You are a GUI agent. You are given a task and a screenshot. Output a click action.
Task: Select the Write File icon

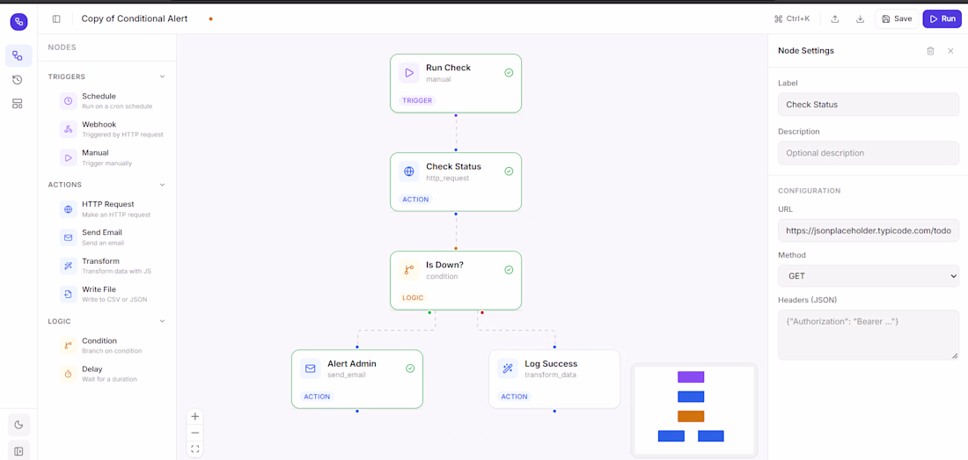[x=69, y=294]
